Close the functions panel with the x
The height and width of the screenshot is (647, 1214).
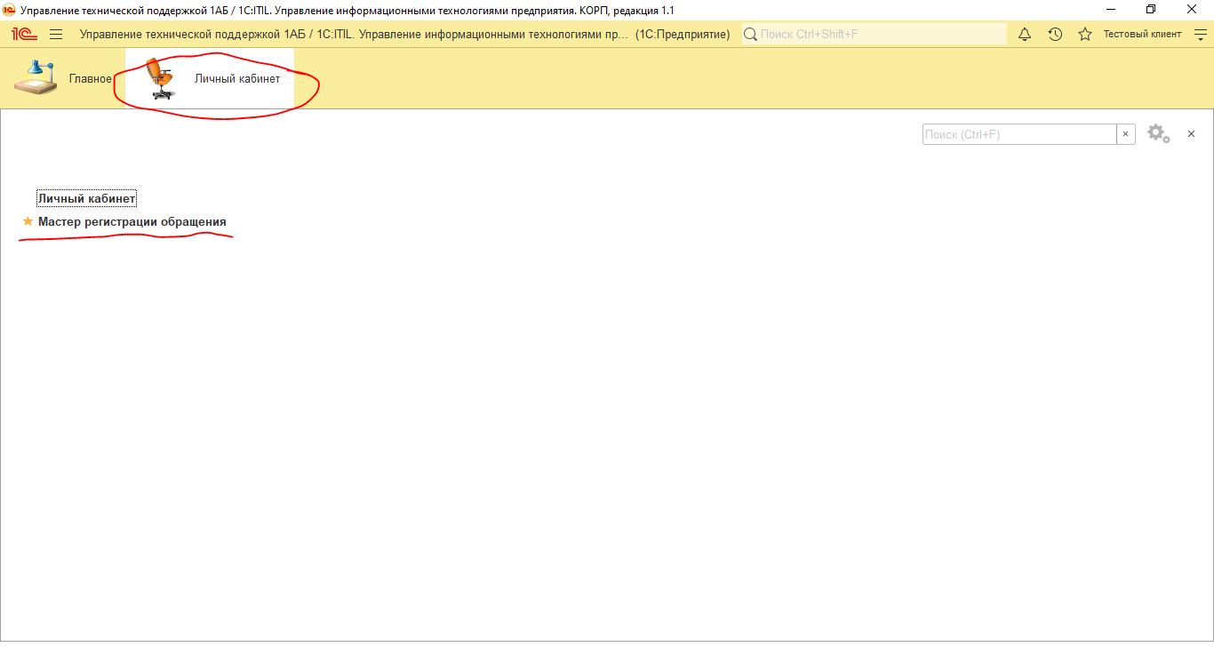[1191, 134]
